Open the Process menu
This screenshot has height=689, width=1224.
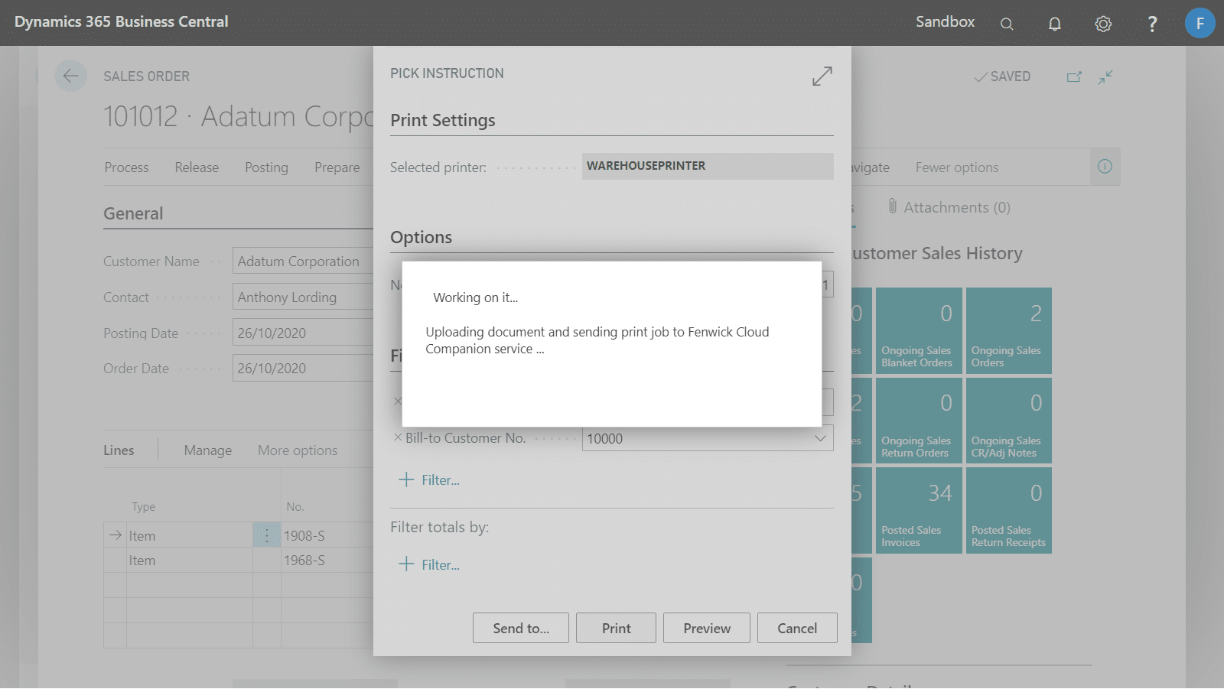click(127, 167)
